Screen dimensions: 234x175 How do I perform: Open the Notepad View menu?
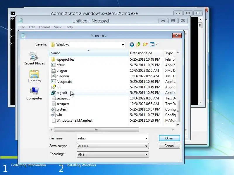click(58, 27)
